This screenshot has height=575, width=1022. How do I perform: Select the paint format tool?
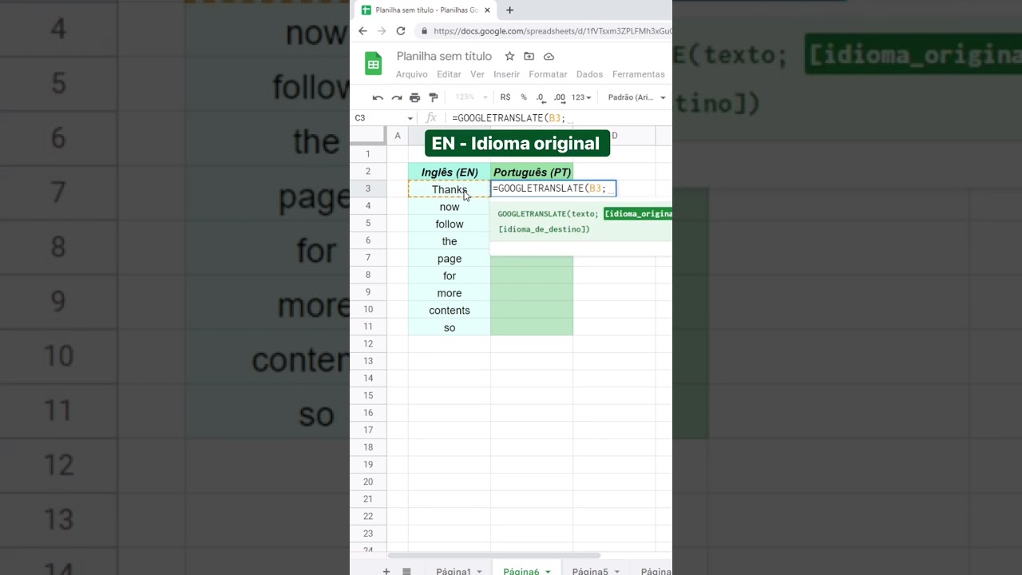pos(434,97)
